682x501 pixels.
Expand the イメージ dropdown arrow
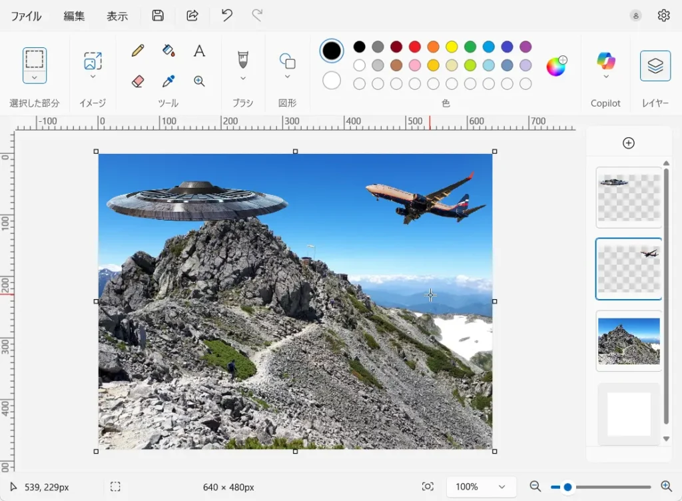(x=93, y=77)
